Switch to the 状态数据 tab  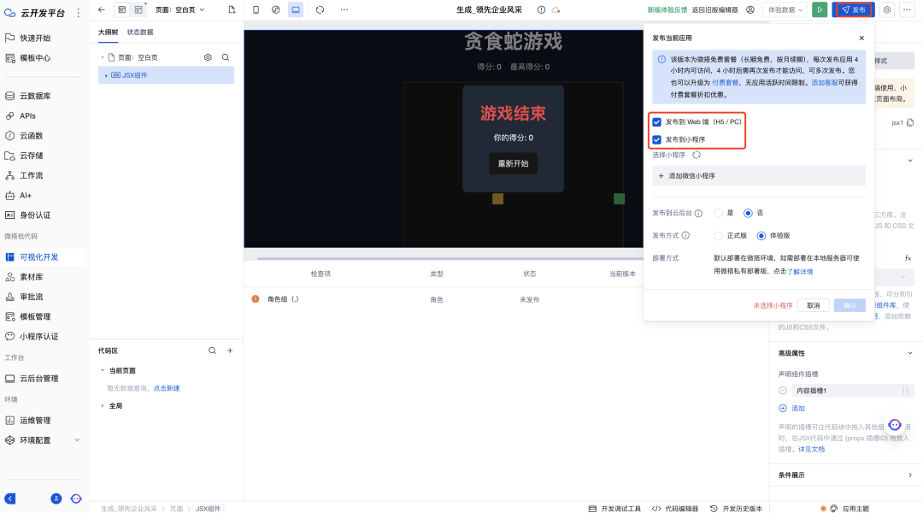tap(140, 32)
